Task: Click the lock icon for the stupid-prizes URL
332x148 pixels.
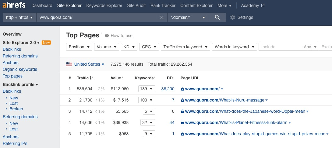Action: [x=182, y=134]
